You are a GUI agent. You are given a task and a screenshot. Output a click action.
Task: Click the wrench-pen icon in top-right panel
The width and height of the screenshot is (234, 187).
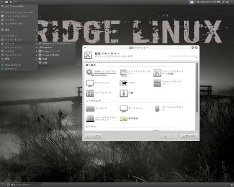[x=223, y=2]
